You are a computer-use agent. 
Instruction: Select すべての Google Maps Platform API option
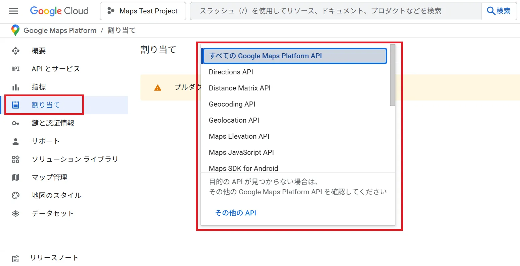[295, 56]
